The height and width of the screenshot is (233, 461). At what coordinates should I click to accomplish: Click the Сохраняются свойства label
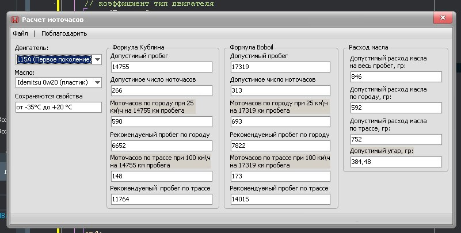click(48, 97)
